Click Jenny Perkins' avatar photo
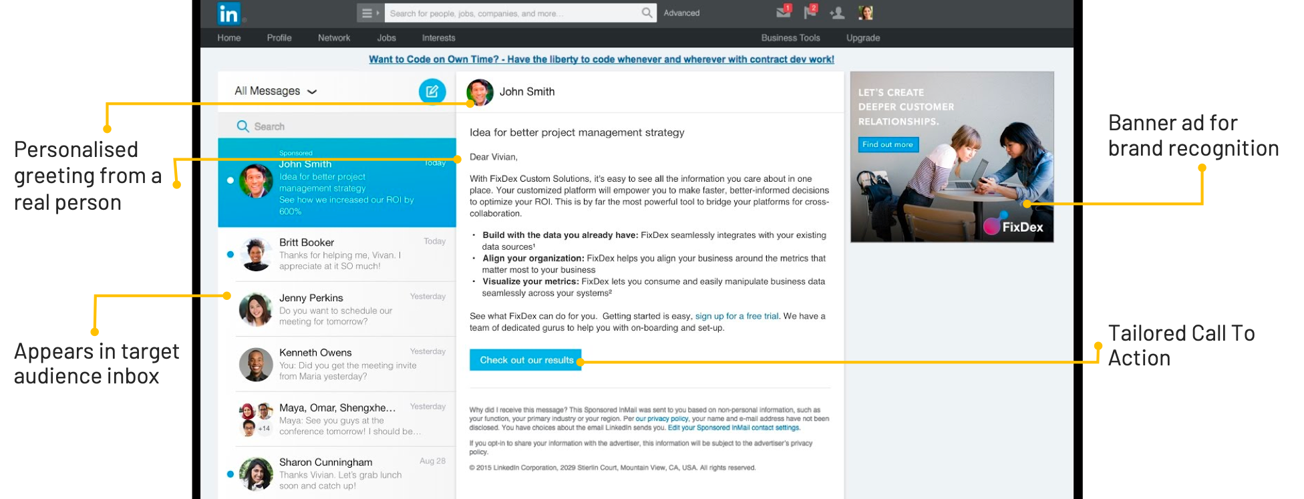The width and height of the screenshot is (1304, 499). pyautogui.click(x=256, y=309)
